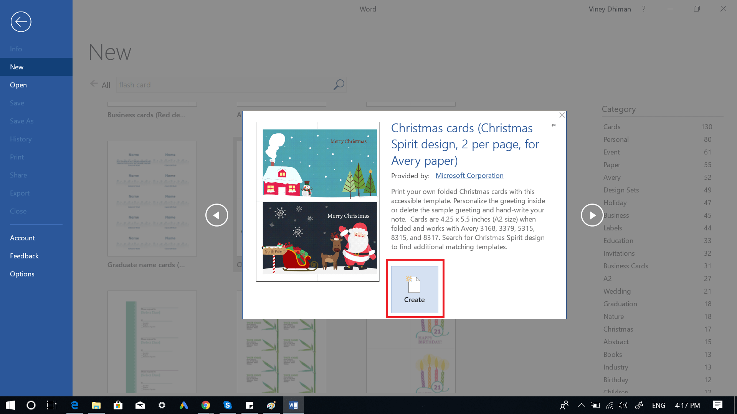Click the ENG language indicator
This screenshot has width=737, height=414.
[x=659, y=405]
